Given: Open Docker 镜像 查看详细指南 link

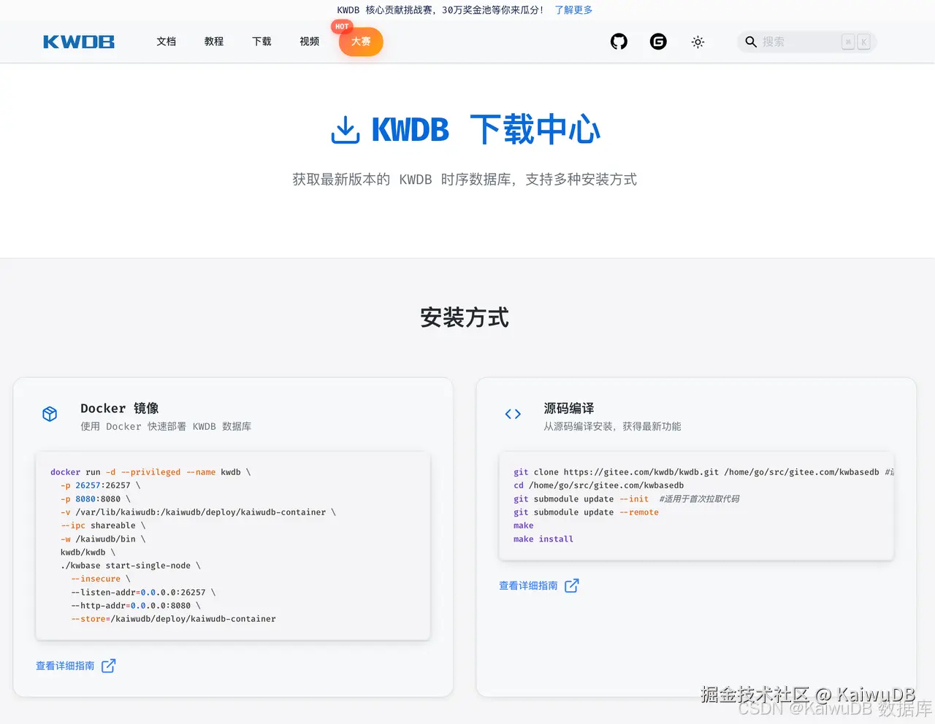Looking at the screenshot, I should [65, 666].
